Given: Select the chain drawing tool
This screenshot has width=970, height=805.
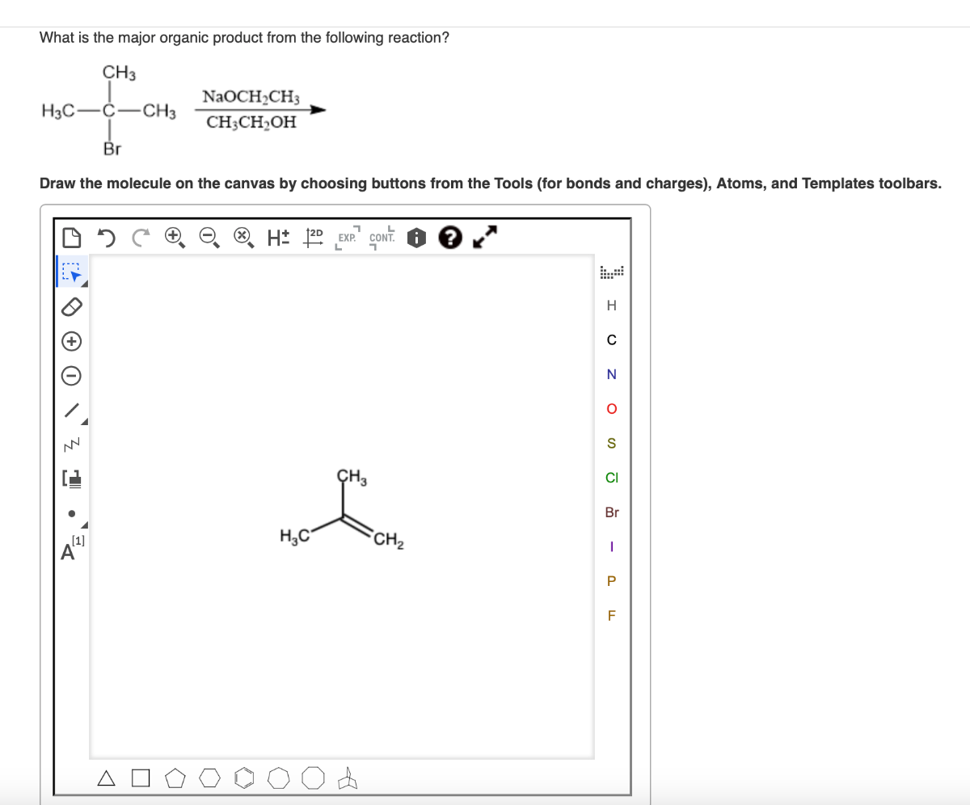Looking at the screenshot, I should 70,444.
